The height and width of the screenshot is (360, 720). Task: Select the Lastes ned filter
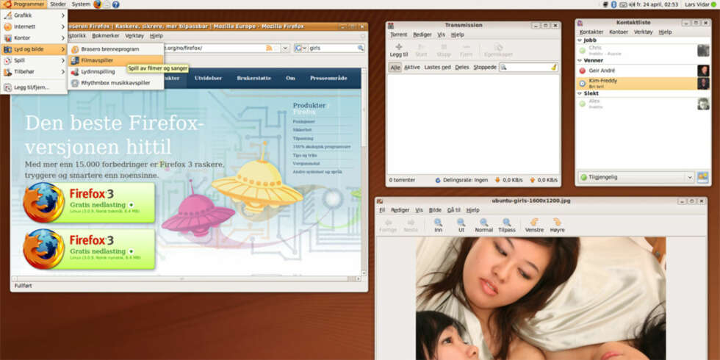coord(438,67)
